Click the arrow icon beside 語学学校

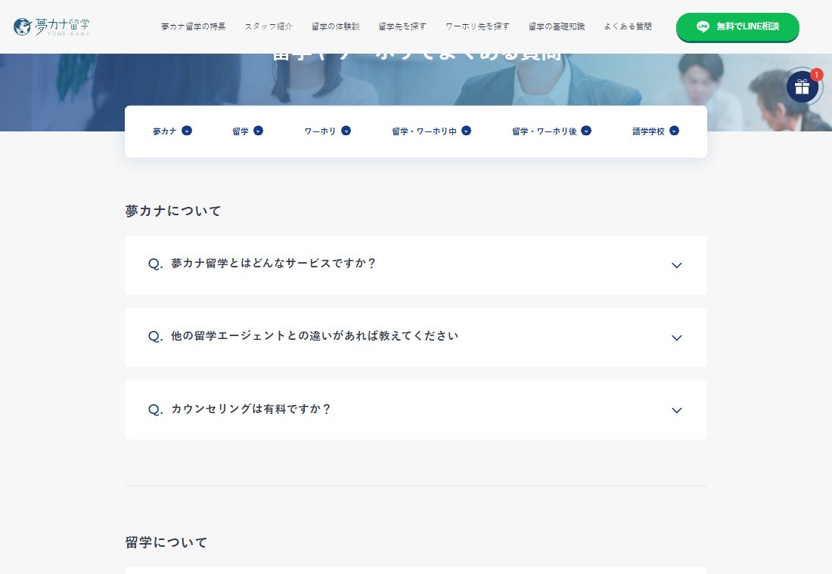[675, 131]
